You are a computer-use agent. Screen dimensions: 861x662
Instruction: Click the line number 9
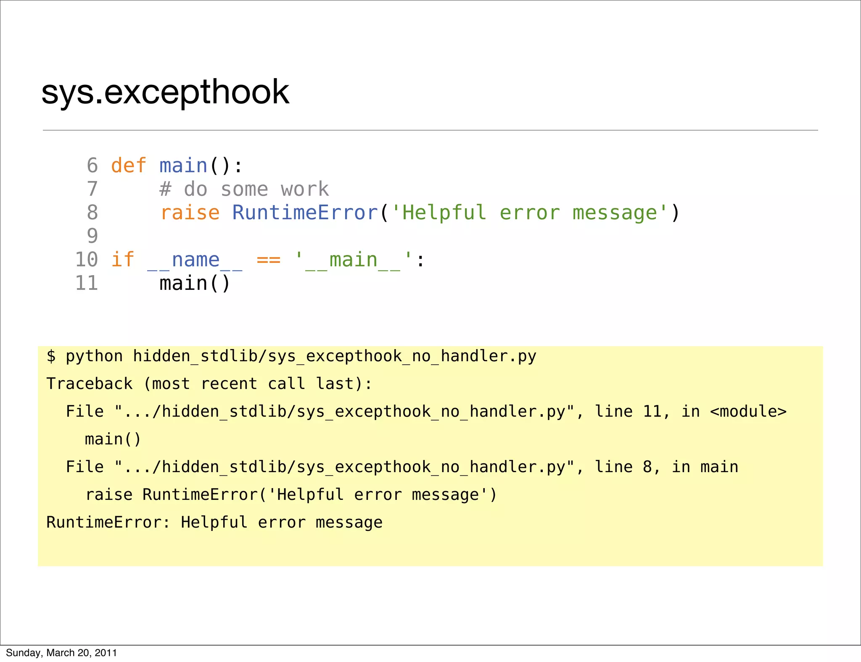click(x=92, y=236)
